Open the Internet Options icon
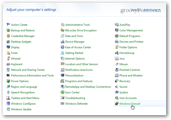This screenshot has width=171, height=120. 63,59
